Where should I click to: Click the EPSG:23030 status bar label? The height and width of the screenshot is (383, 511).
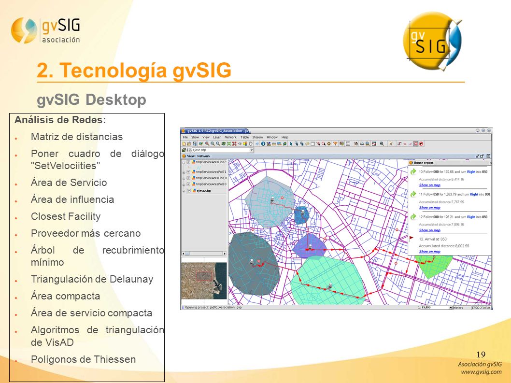(x=481, y=308)
